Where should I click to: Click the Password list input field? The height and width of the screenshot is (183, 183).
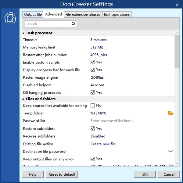[132, 121]
